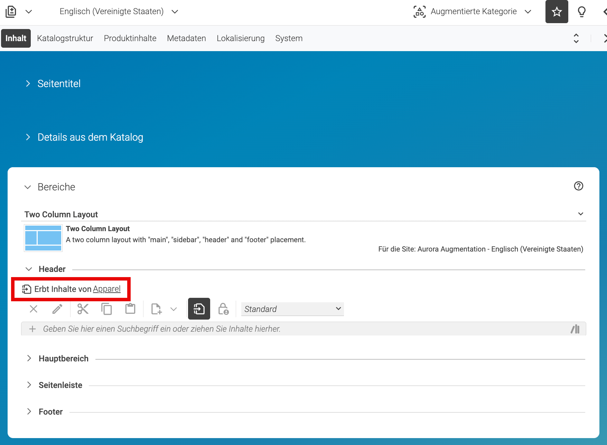This screenshot has width=607, height=445.
Task: Open the Two Column Layout dropdown arrow
Action: 581,214
